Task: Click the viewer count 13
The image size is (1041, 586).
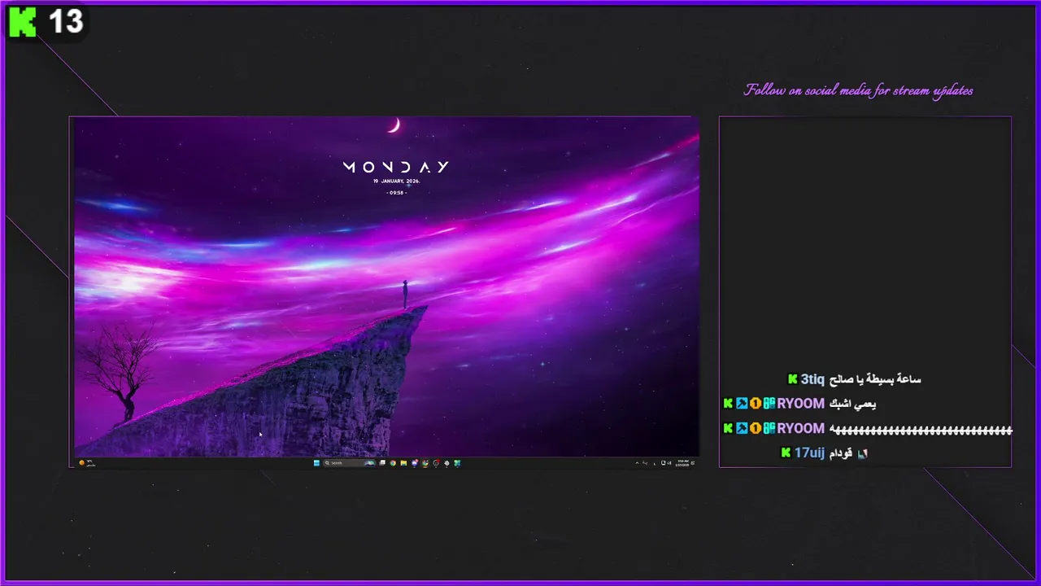Action: coord(66,22)
